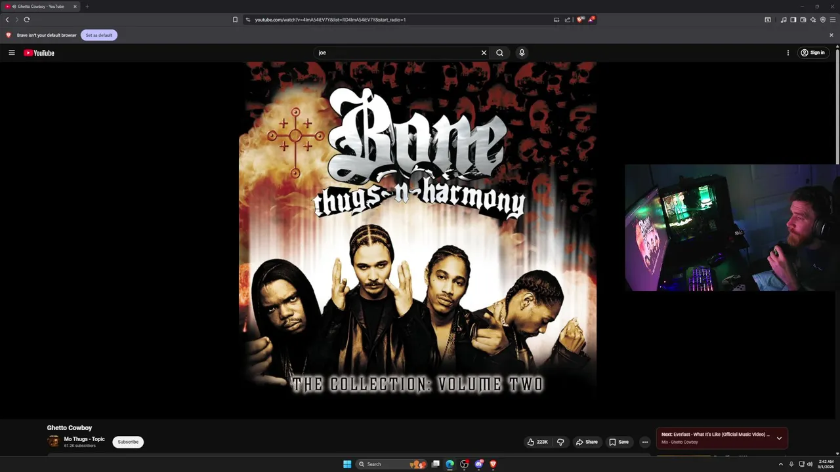Image resolution: width=840 pixels, height=472 pixels.
Task: Run search with the magnifier button
Action: pos(499,52)
